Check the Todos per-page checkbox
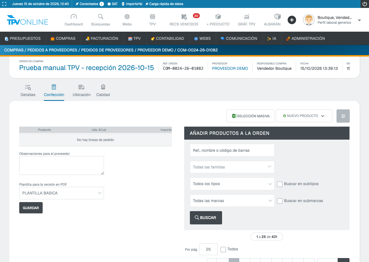Image resolution: width=369 pixels, height=262 pixels. tap(223, 249)
